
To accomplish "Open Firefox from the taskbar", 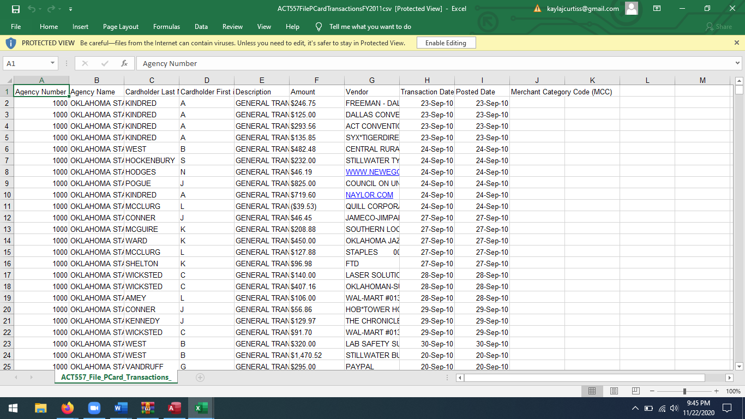I will point(67,408).
